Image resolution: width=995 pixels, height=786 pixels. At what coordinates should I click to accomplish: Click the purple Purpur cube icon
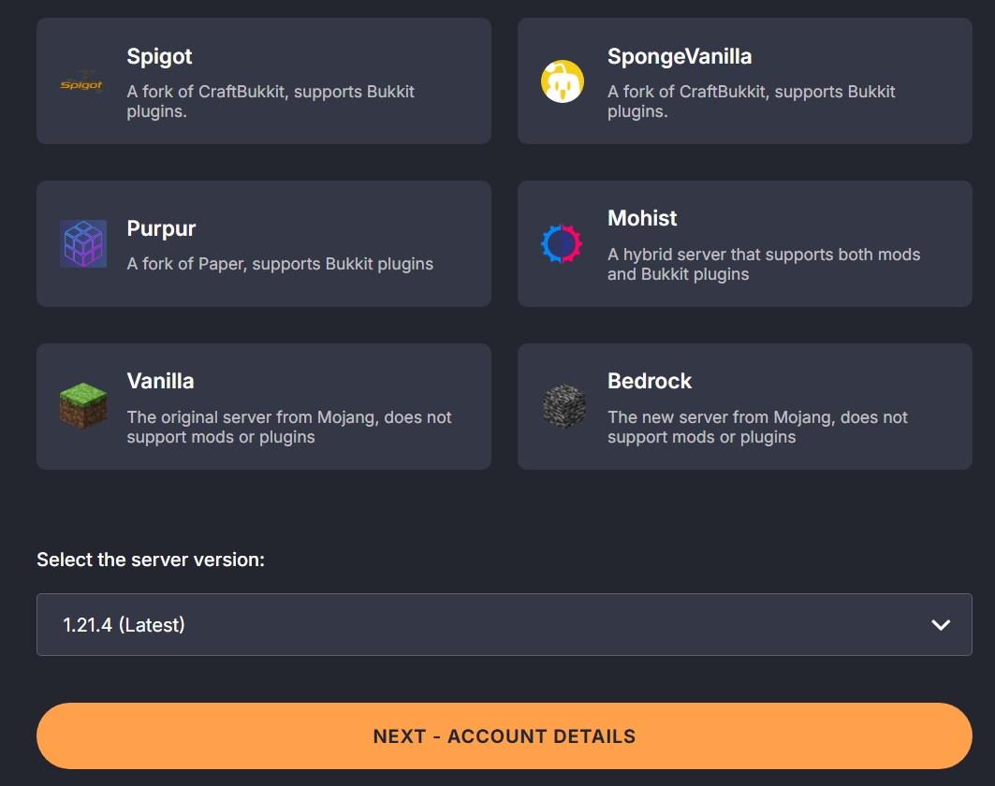(80, 243)
